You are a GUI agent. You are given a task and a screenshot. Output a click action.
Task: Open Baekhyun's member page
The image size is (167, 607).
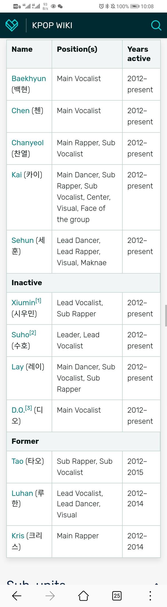[29, 78]
